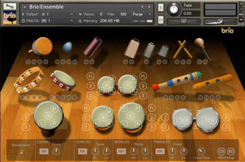Click the crossed claves sticks
245x162 pixels.
point(183,49)
